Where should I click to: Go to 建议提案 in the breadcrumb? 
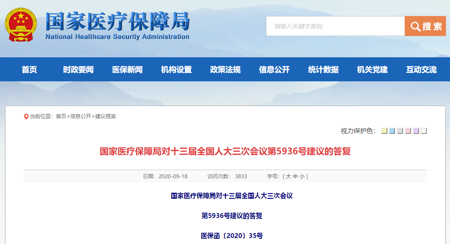click(x=105, y=117)
